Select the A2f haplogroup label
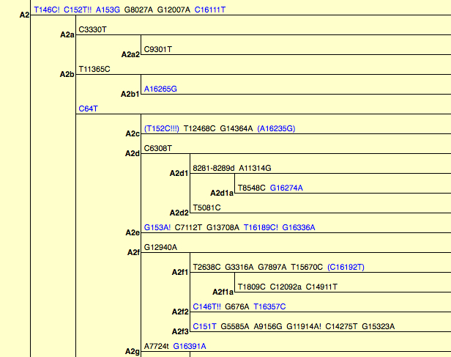The height and width of the screenshot is (357, 451). click(x=133, y=252)
